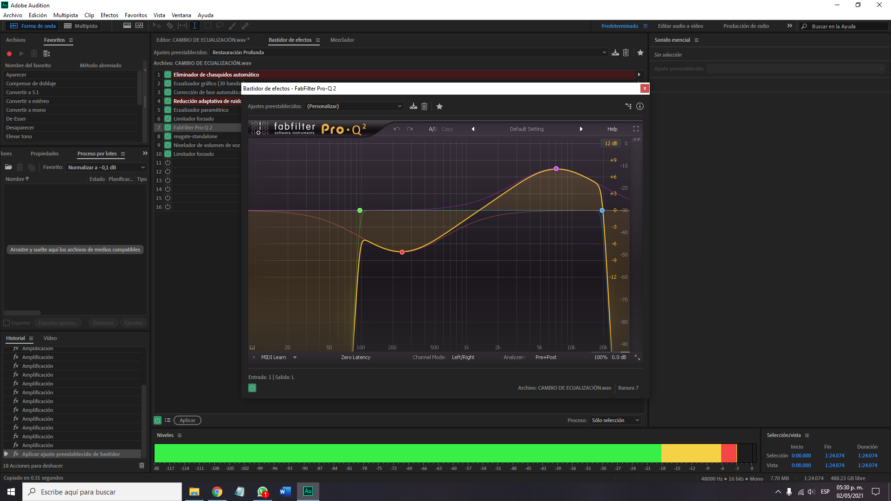Click the clear history trash icon
This screenshot has width=891, height=501.
142,466
